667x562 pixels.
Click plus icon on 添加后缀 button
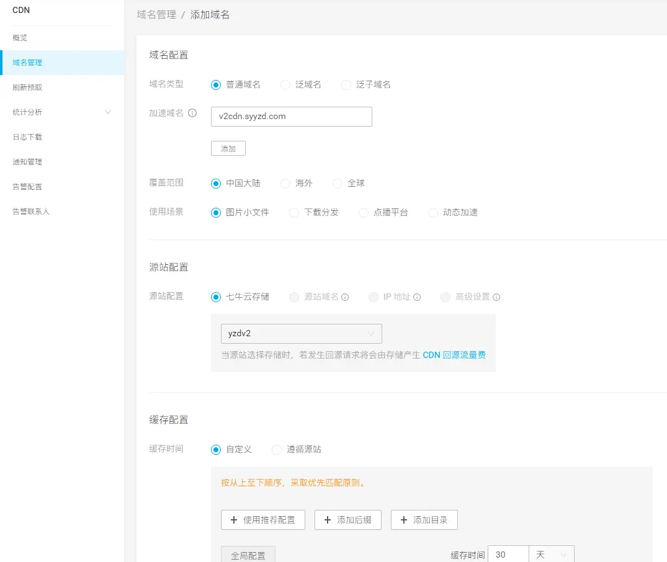point(328,520)
